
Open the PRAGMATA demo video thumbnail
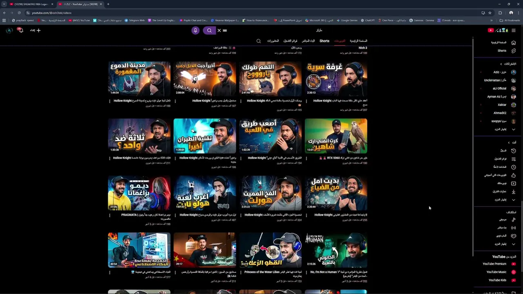pos(139,193)
